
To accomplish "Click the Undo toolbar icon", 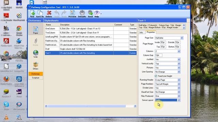I will [x=57, y=14].
